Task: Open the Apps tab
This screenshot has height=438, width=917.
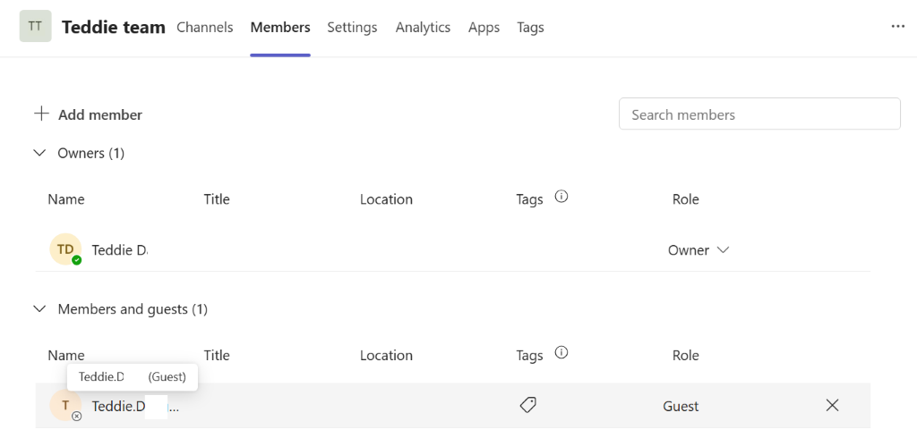Action: pos(484,27)
